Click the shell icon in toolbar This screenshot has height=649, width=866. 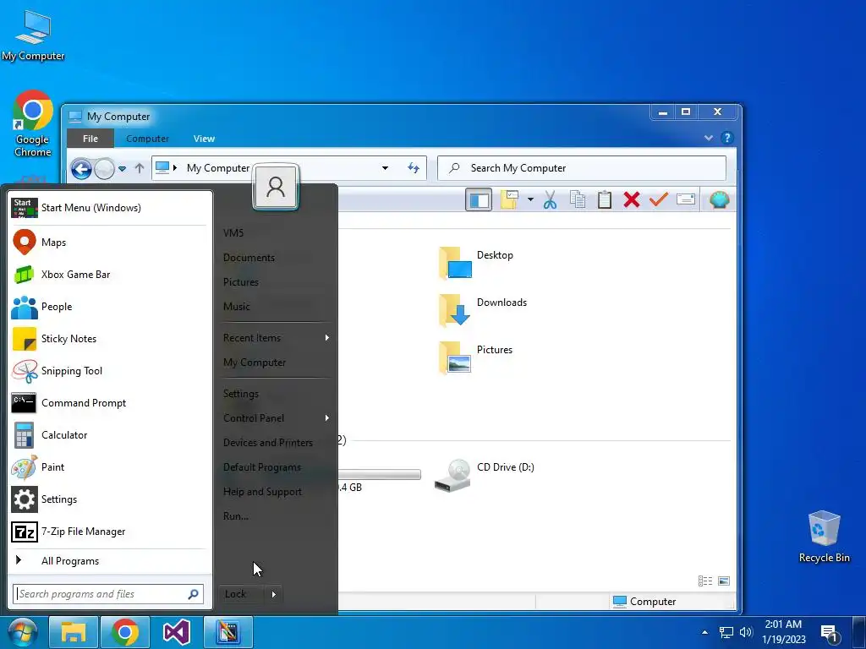click(x=719, y=199)
